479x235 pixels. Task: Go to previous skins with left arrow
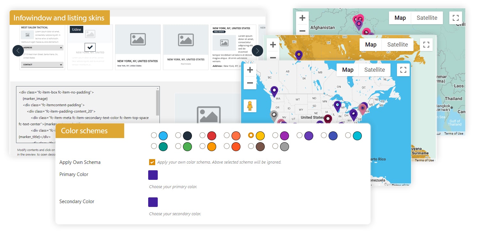click(x=18, y=51)
